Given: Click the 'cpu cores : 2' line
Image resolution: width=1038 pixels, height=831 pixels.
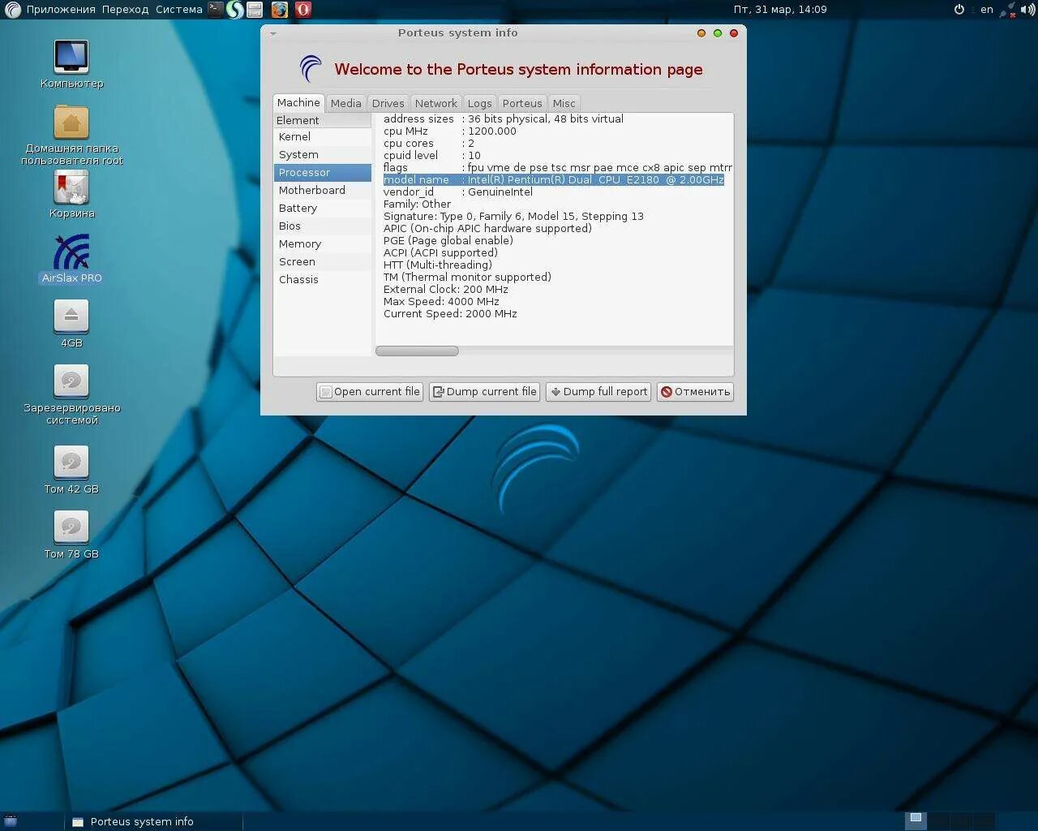Looking at the screenshot, I should click(x=429, y=143).
